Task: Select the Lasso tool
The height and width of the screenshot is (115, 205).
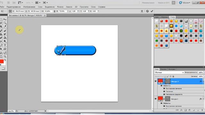Action: pos(1,23)
